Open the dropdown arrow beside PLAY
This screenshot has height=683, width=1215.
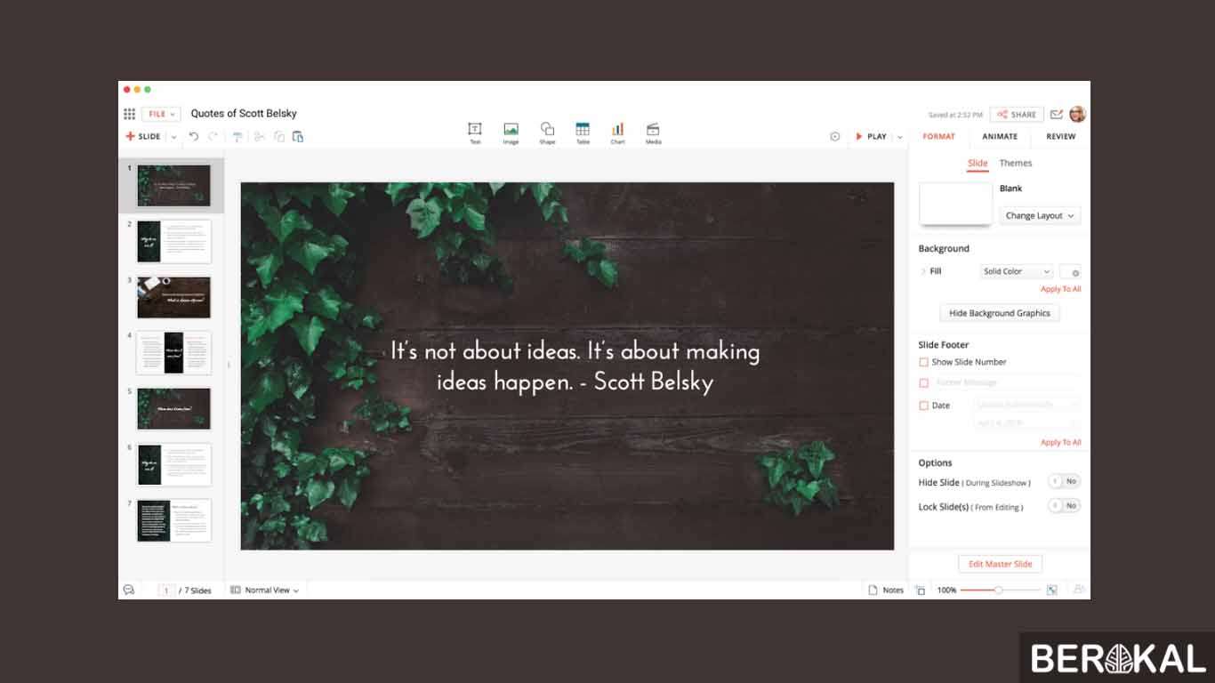click(899, 137)
